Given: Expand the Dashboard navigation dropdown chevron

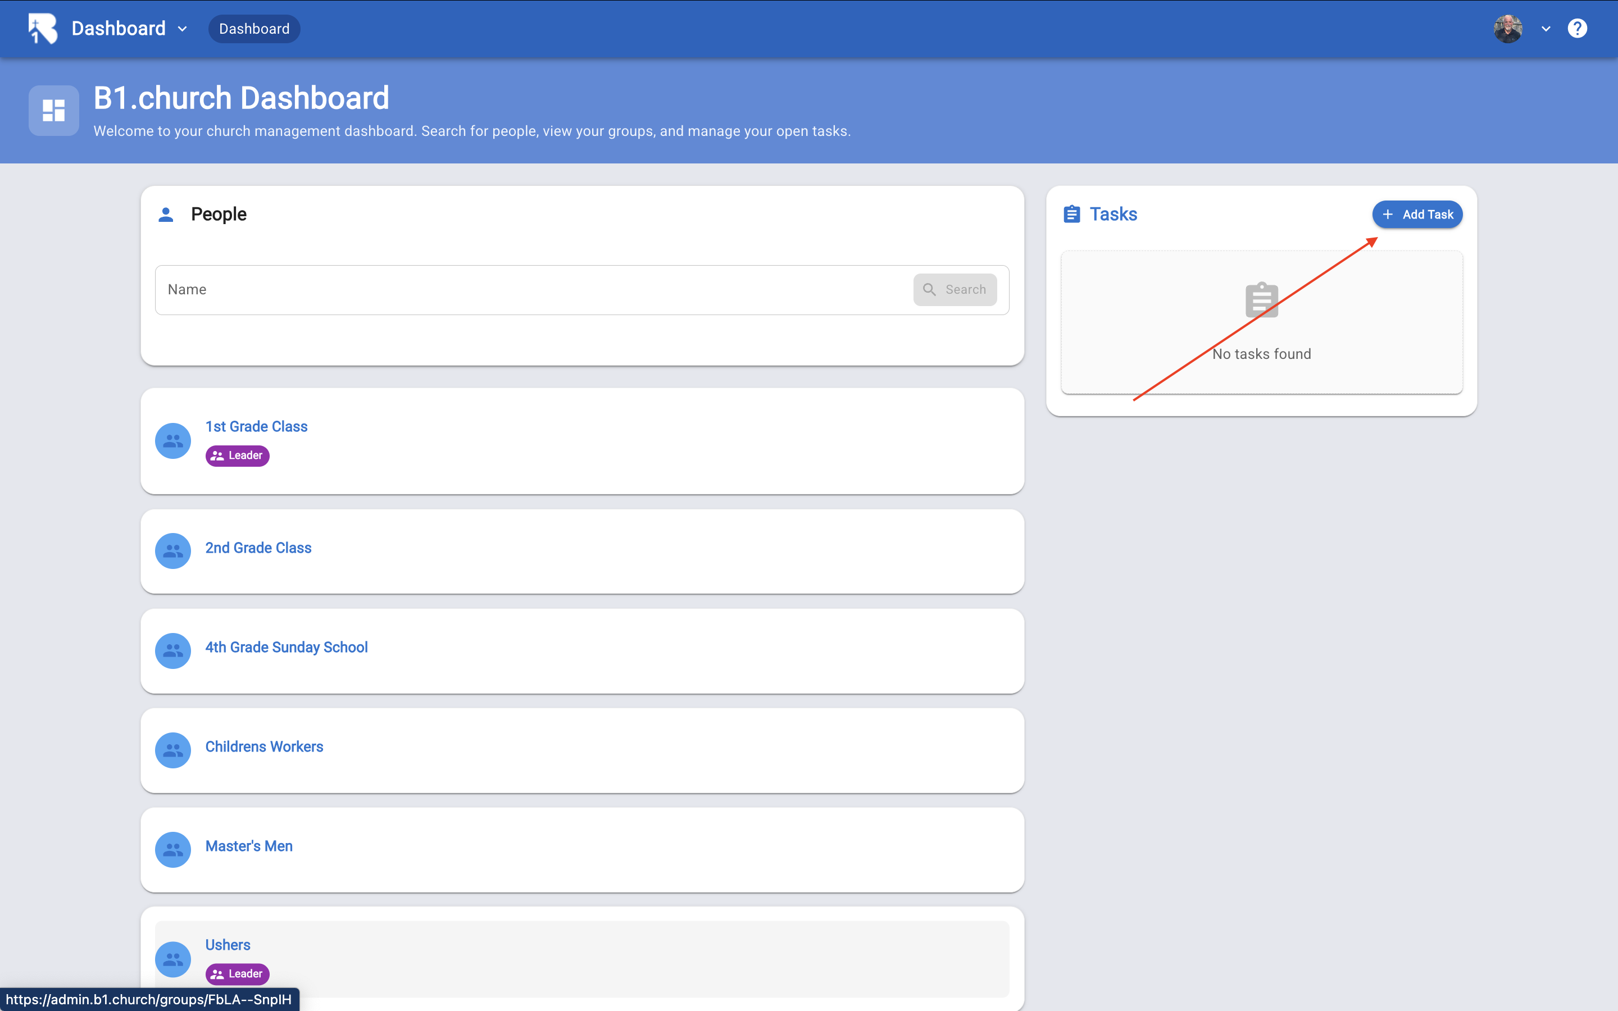Looking at the screenshot, I should pos(183,29).
